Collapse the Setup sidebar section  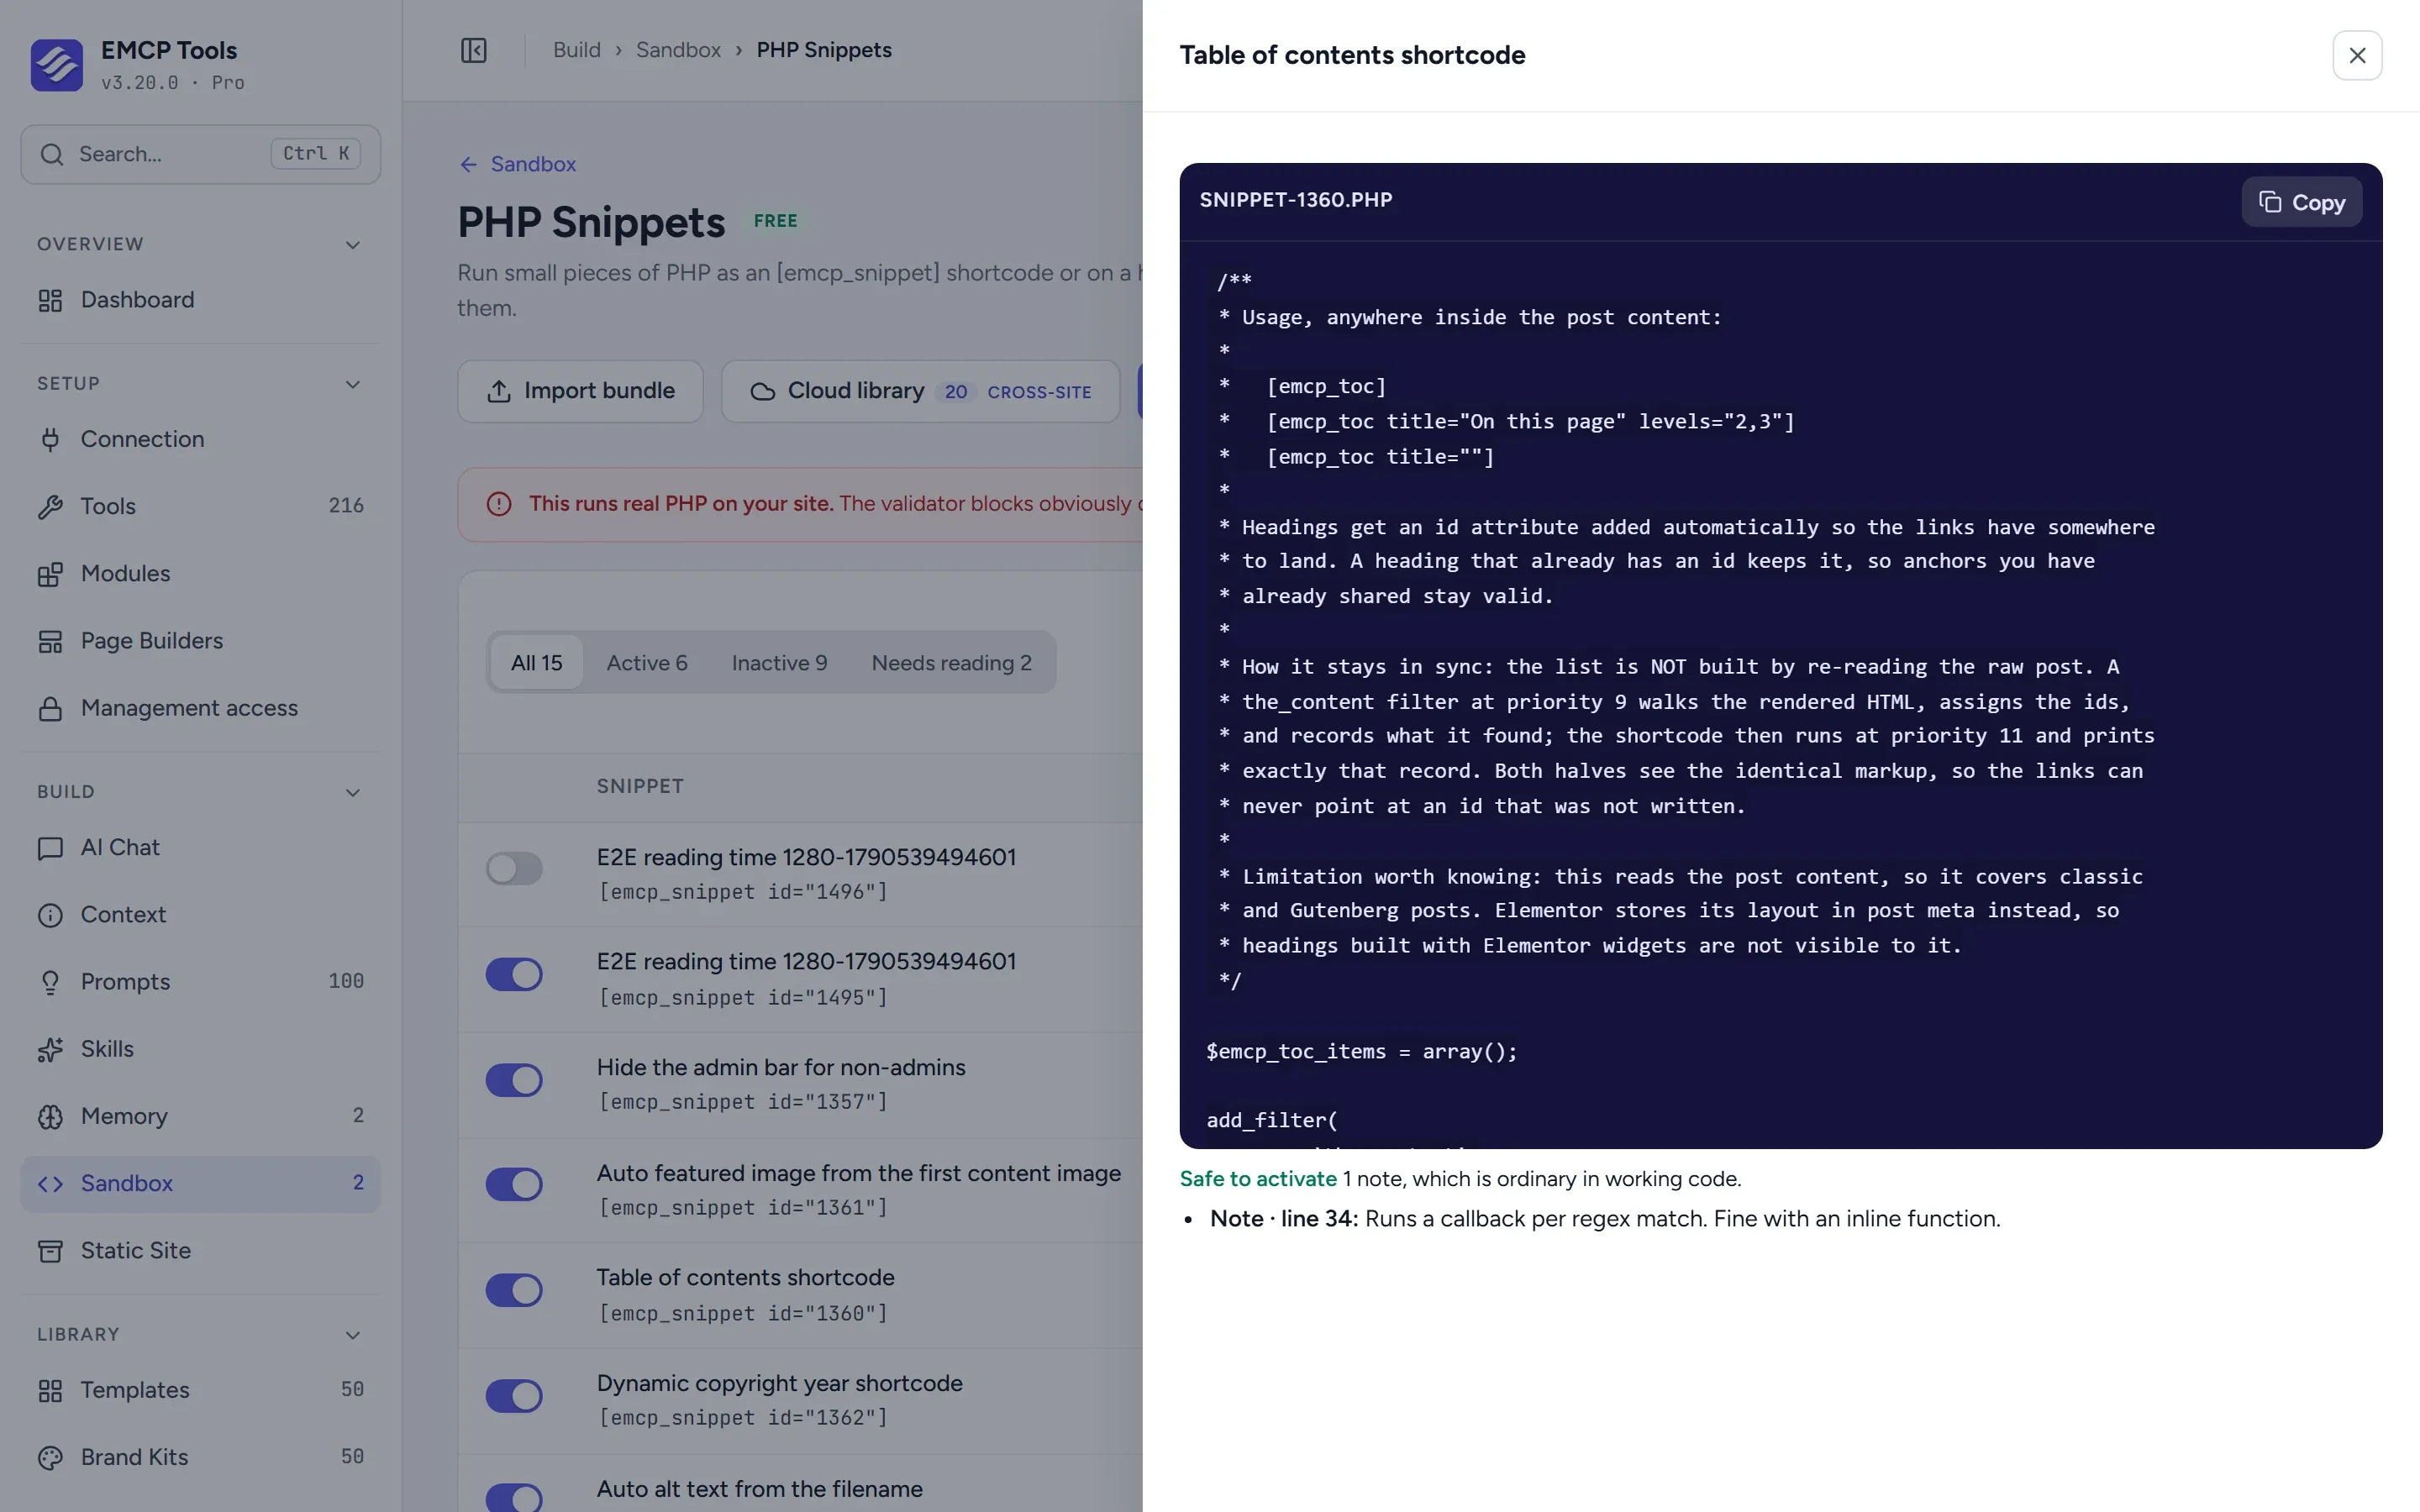coord(352,384)
